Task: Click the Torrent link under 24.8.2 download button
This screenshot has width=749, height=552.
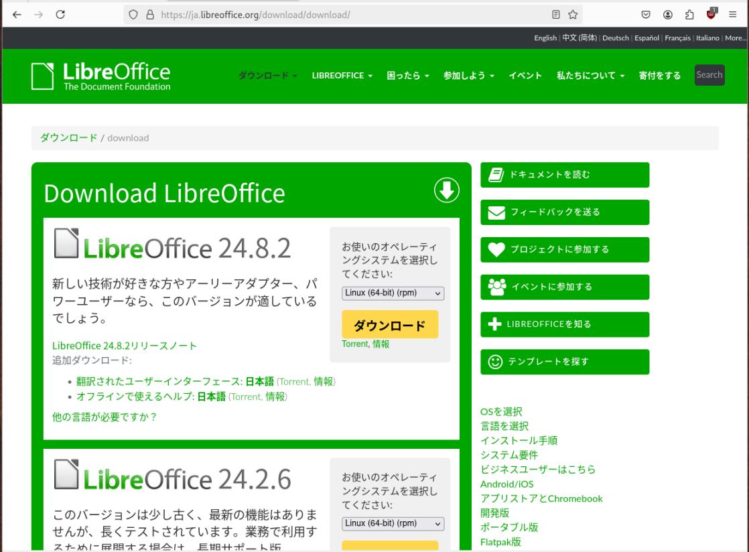Action: click(x=355, y=344)
